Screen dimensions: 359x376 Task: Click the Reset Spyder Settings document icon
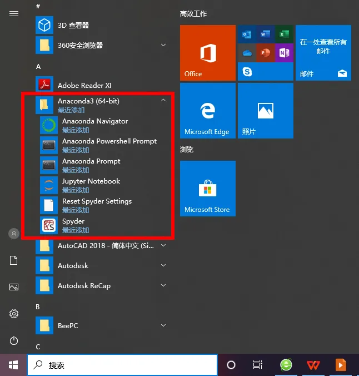coord(49,205)
